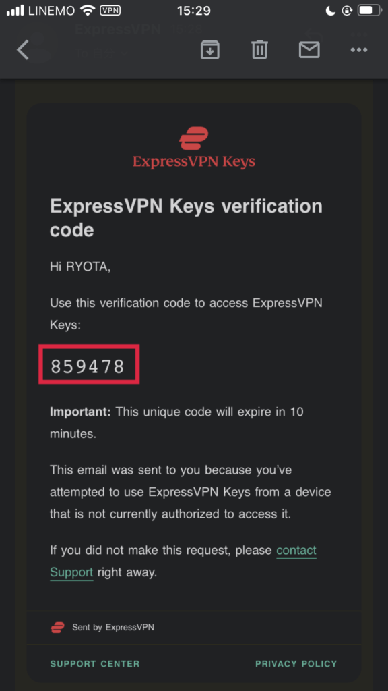Tap the ExpressVPN Keys logo at top

pyautogui.click(x=194, y=147)
